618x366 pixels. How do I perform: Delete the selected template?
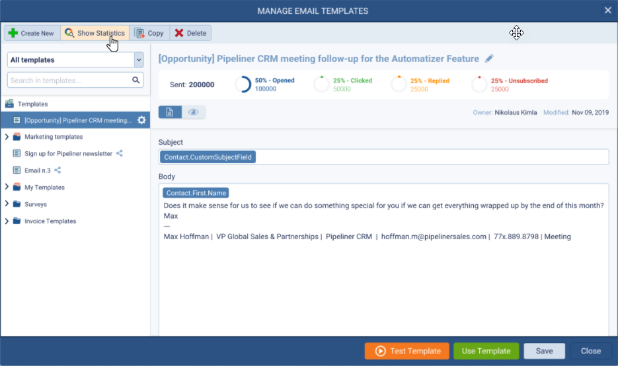[190, 33]
